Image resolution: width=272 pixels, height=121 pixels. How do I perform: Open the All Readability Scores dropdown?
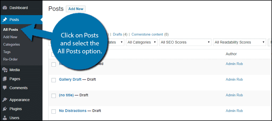coord(240,42)
